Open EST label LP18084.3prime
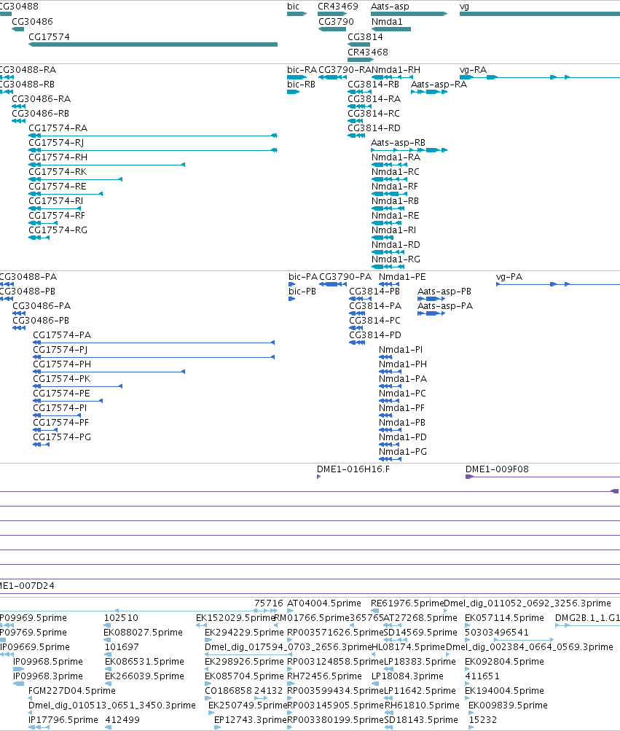This screenshot has height=731, width=620. tap(407, 676)
